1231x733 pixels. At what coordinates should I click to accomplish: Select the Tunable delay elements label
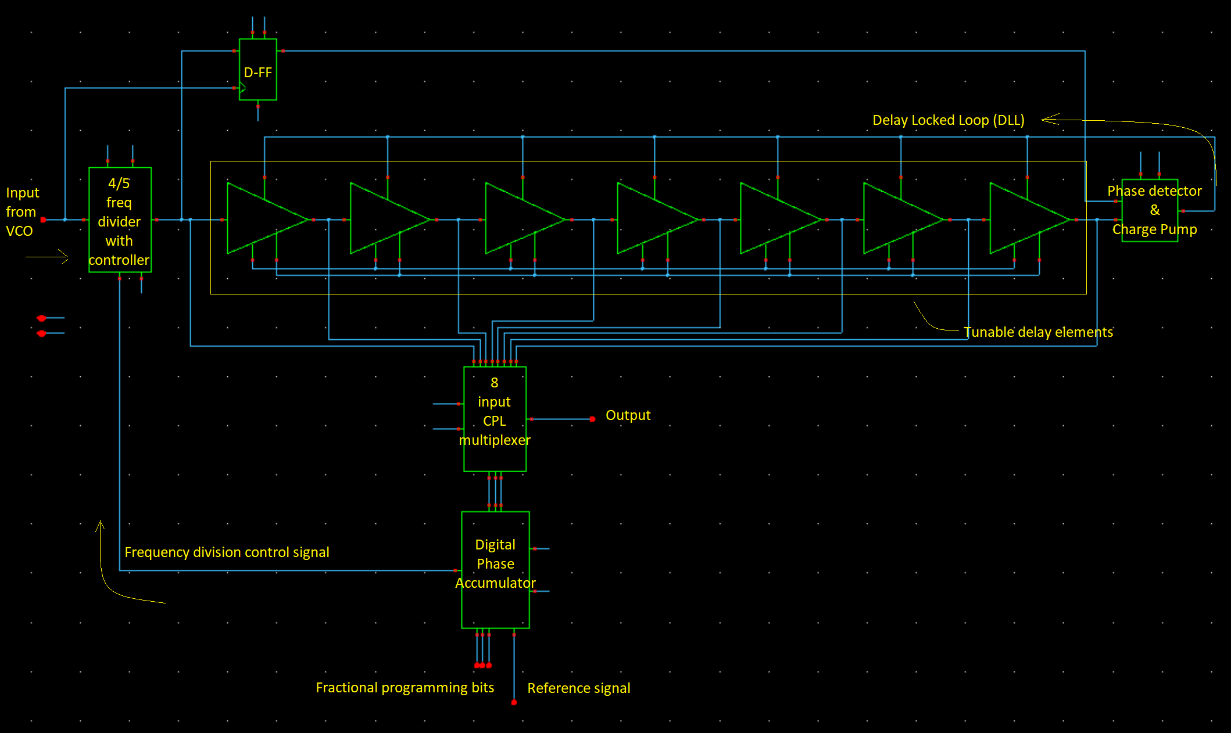pyautogui.click(x=1037, y=332)
